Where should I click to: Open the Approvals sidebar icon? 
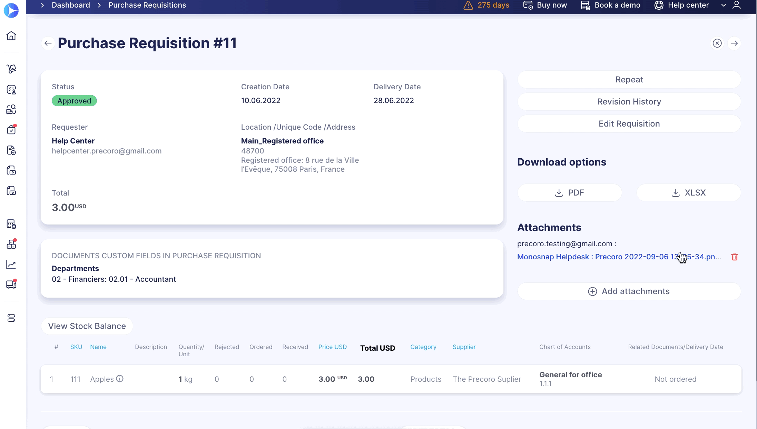click(11, 90)
